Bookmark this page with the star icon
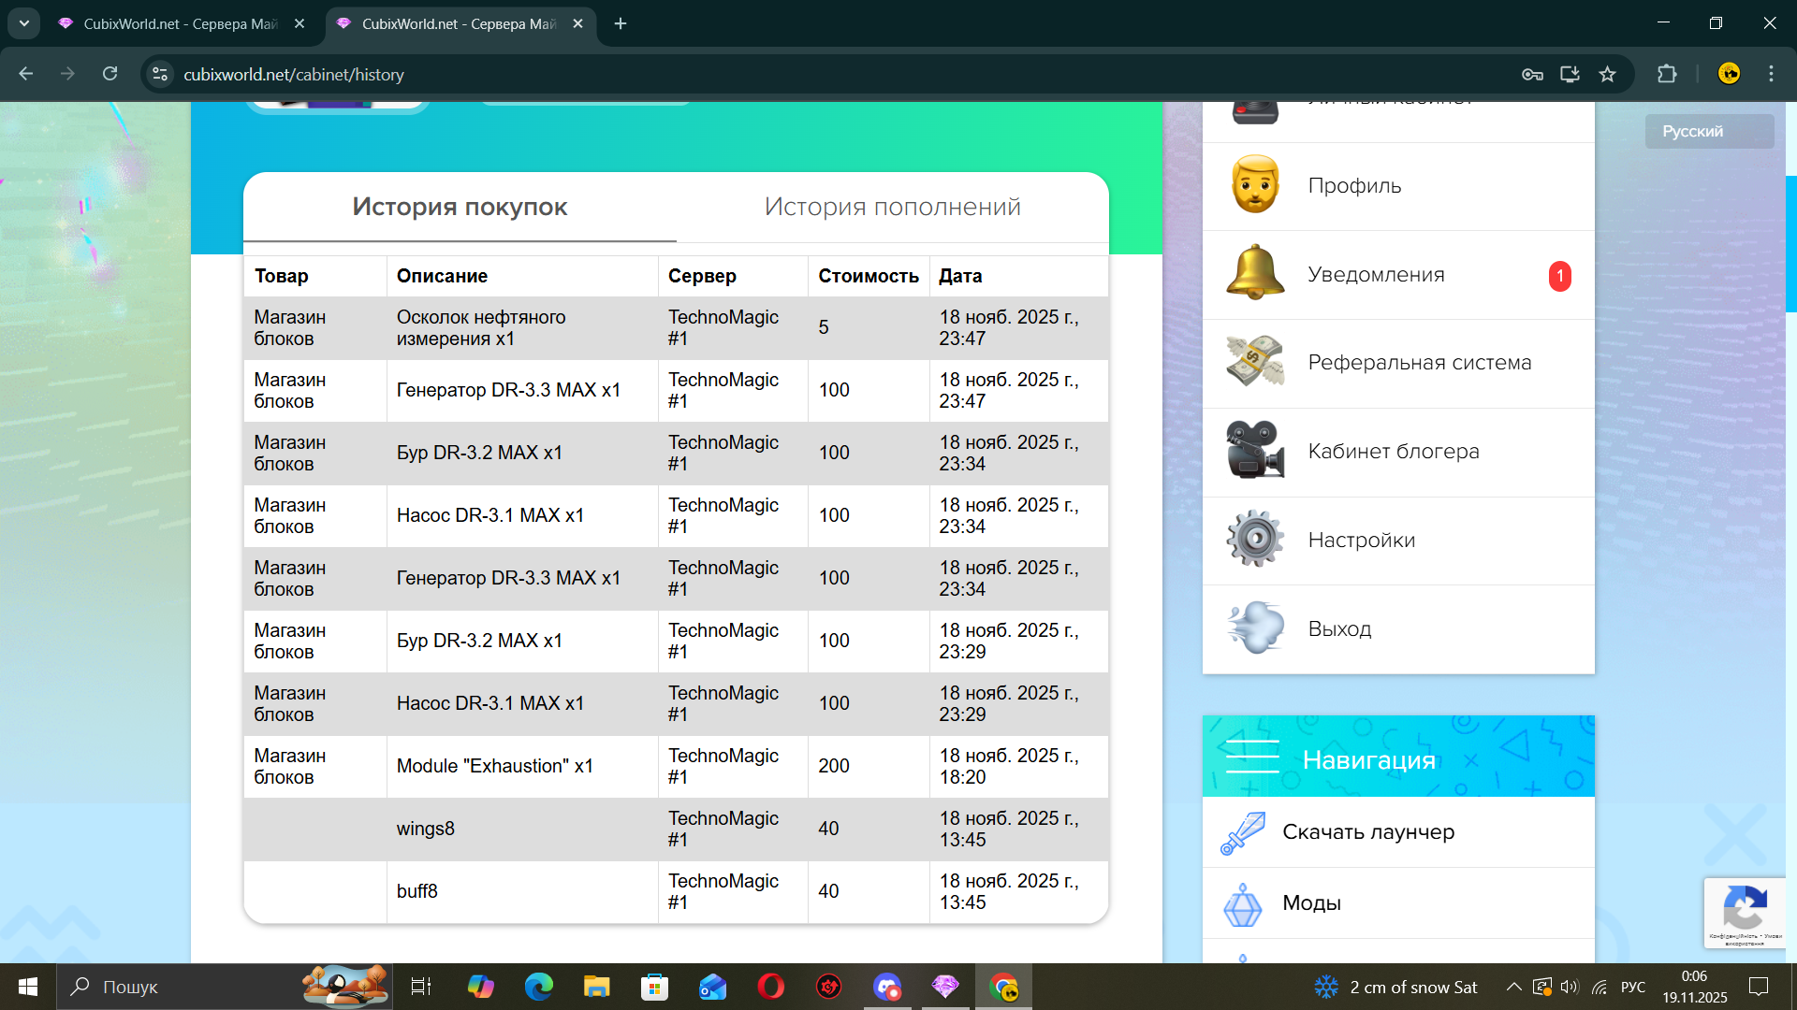1797x1010 pixels. [x=1607, y=74]
